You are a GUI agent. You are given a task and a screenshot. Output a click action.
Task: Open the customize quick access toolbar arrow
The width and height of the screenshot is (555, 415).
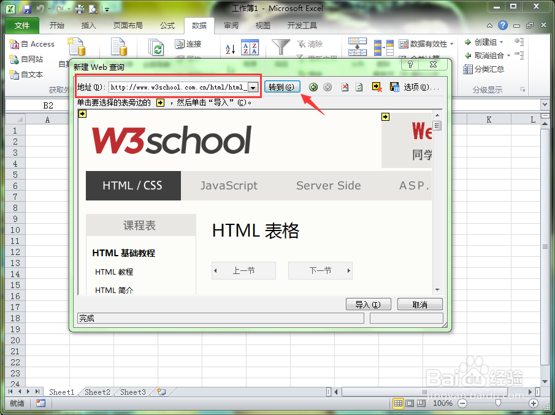[107, 10]
